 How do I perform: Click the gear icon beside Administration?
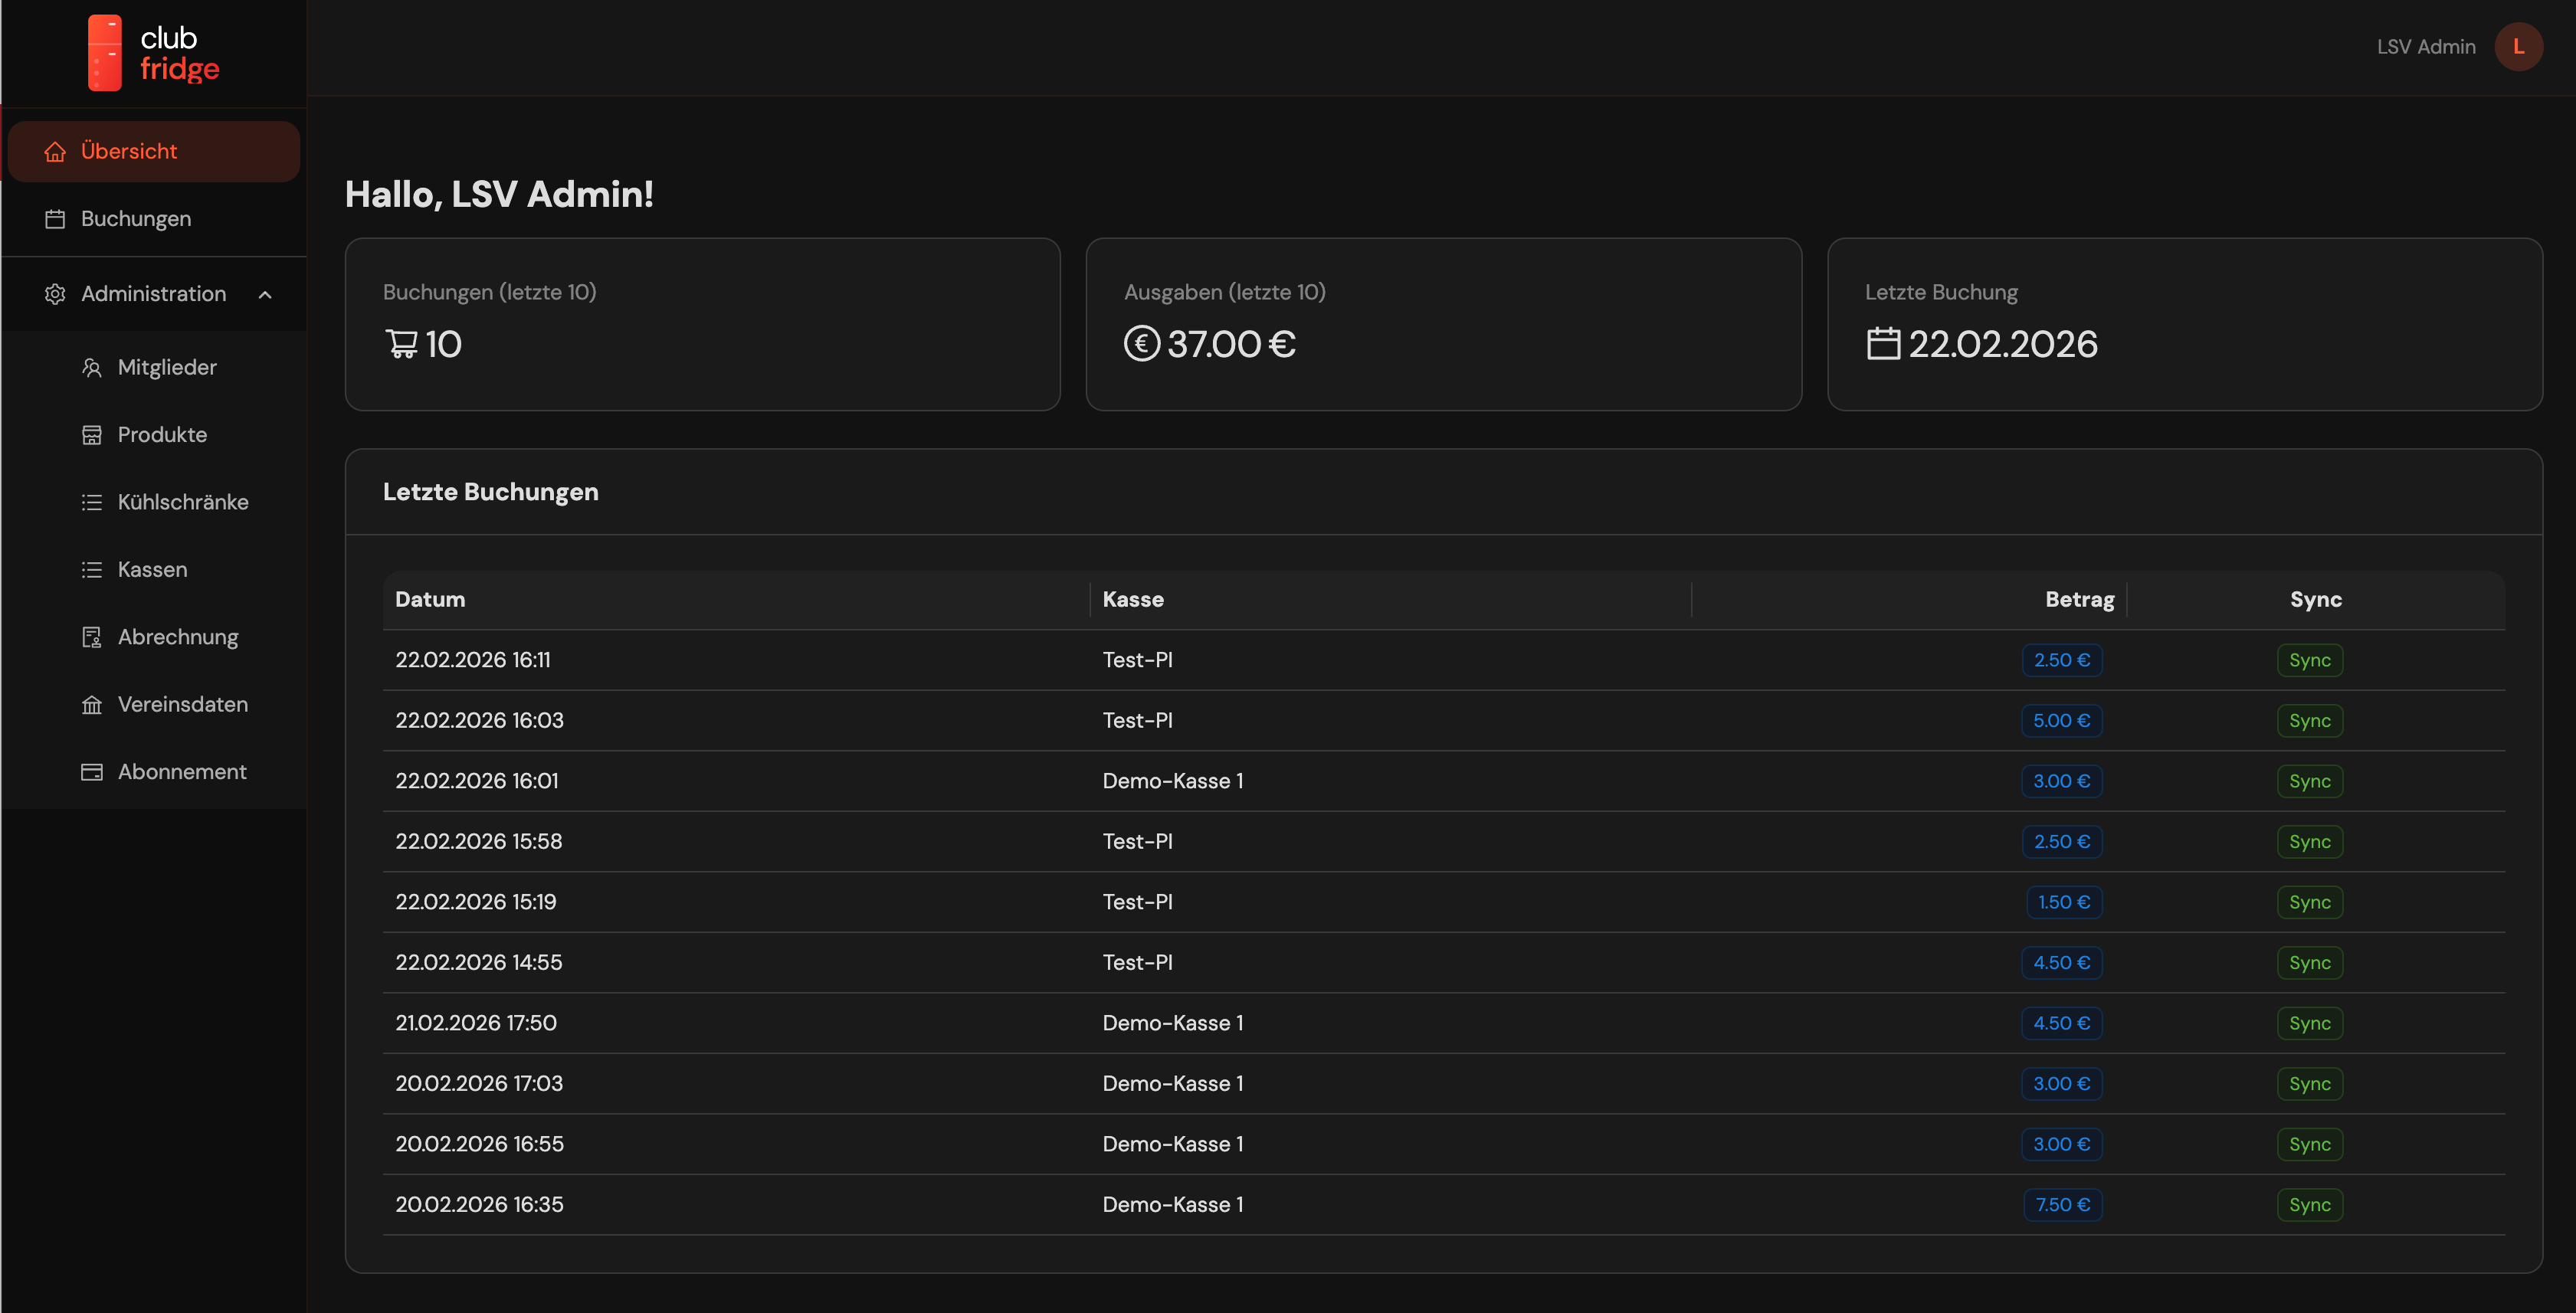tap(55, 294)
